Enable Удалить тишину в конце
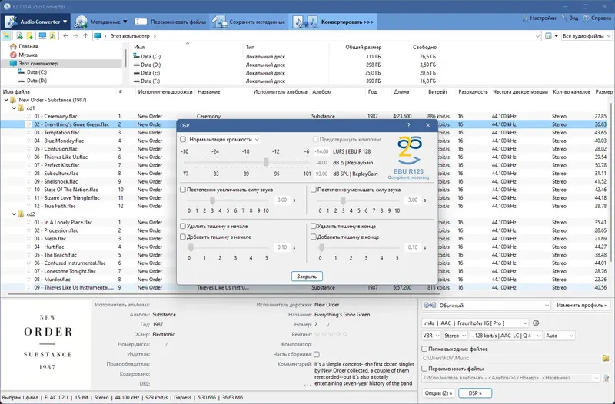The width and height of the screenshot is (615, 404). click(314, 226)
